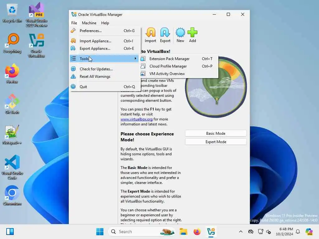The image size is (319, 239).
Task: Open Cloud Profile Manager
Action: click(179, 66)
